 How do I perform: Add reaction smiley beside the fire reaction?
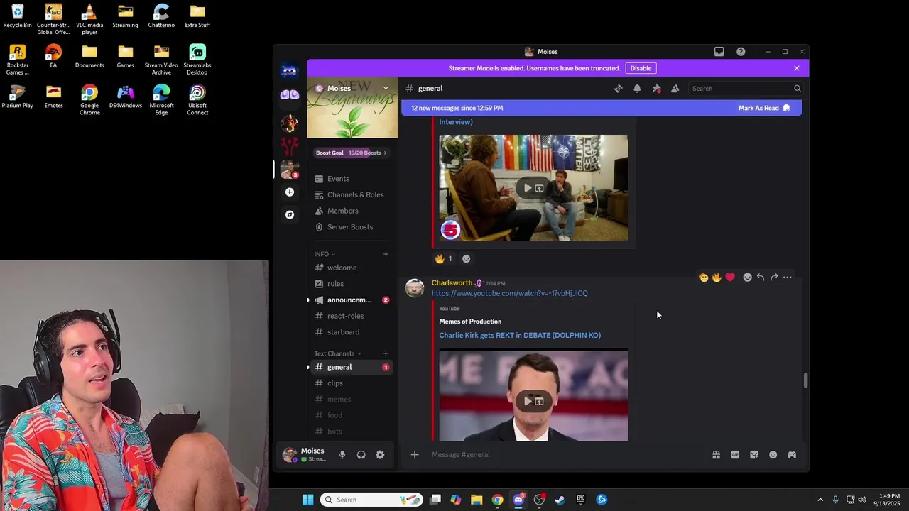click(466, 259)
